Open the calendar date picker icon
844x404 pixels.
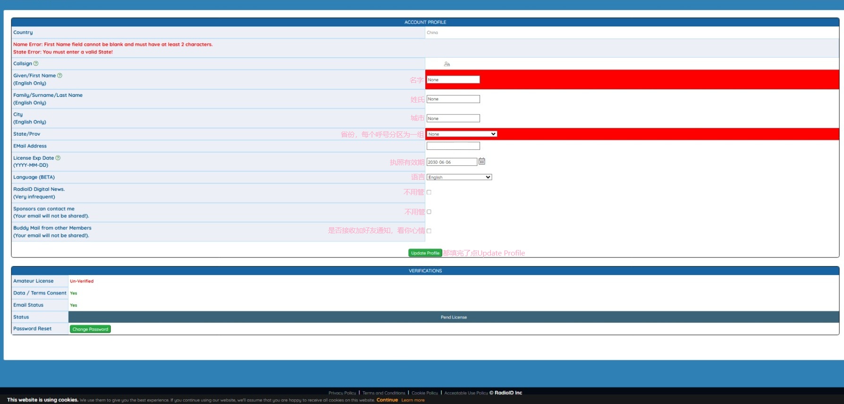pyautogui.click(x=481, y=162)
